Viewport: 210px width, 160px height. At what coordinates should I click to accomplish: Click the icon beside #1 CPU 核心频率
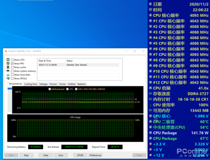150,21
